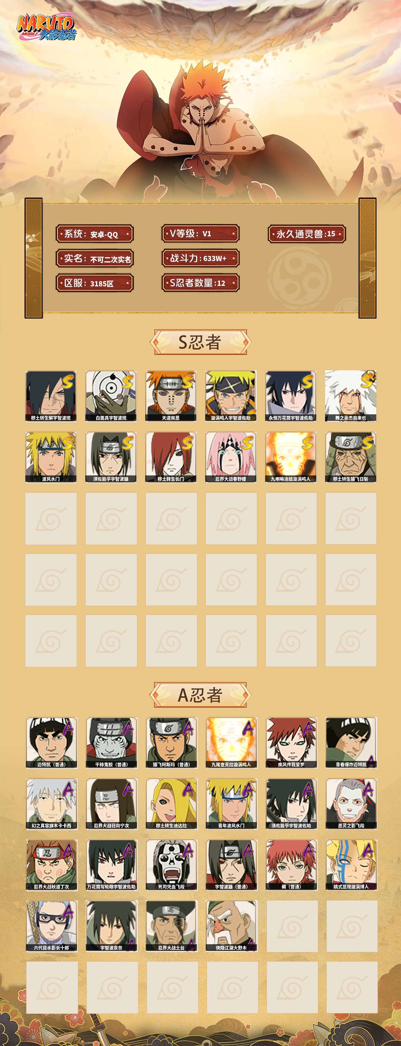Click the A忍者 section header
The width and height of the screenshot is (401, 1046).
click(x=200, y=695)
